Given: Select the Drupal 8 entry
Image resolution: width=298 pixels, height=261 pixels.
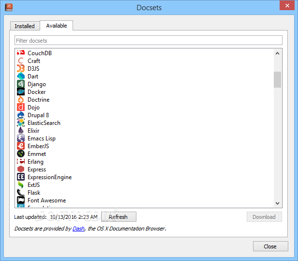Looking at the screenshot, I should pyautogui.click(x=38, y=115).
